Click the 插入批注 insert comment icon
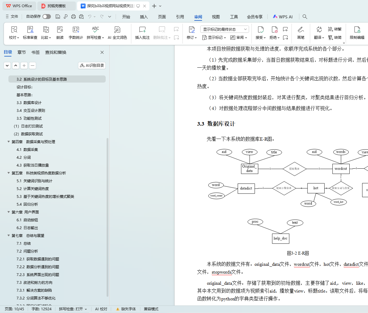This screenshot has height=313, width=368. [x=142, y=30]
